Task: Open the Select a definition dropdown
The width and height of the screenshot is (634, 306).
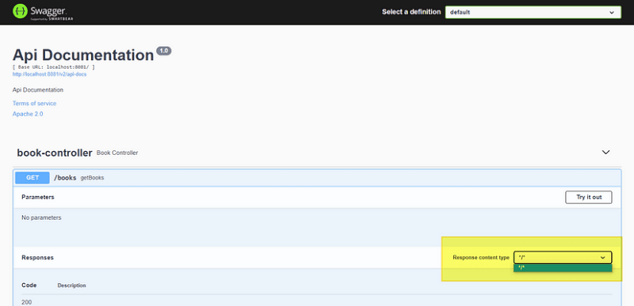Action: tap(533, 12)
